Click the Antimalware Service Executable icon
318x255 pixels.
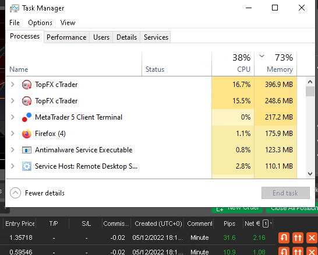point(27,150)
